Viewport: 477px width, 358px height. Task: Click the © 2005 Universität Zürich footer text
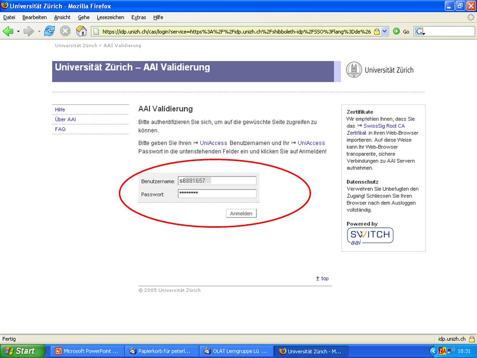click(x=169, y=290)
